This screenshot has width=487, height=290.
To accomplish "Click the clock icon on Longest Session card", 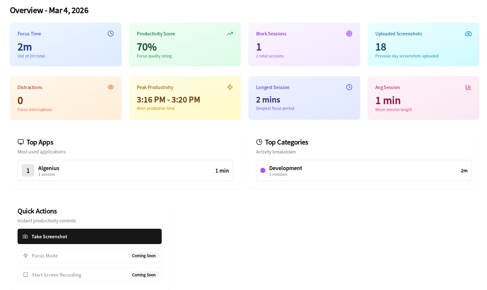I will pos(349,87).
